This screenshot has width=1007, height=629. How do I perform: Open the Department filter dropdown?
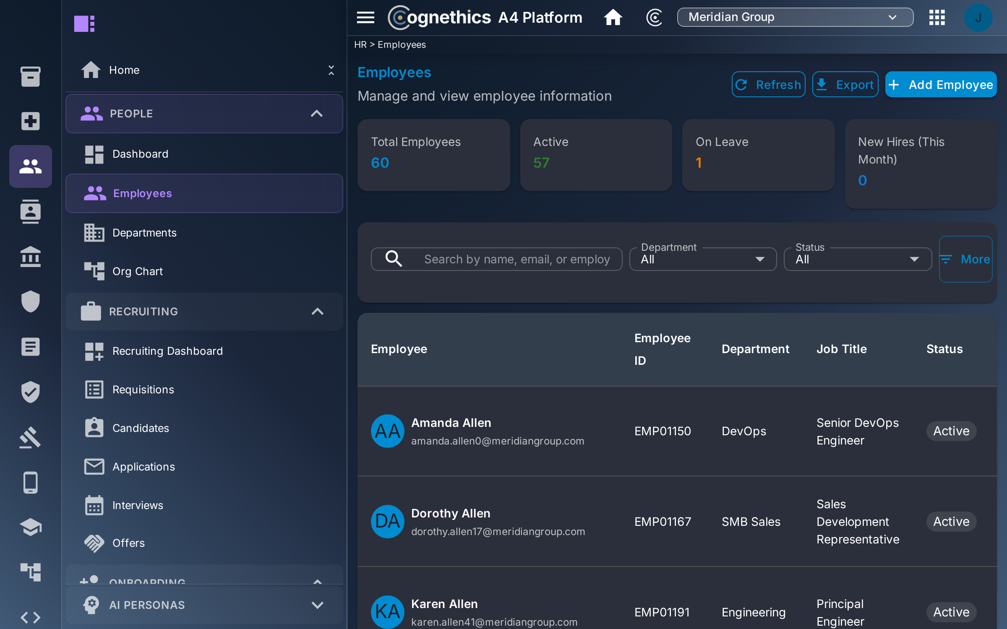pyautogui.click(x=703, y=259)
